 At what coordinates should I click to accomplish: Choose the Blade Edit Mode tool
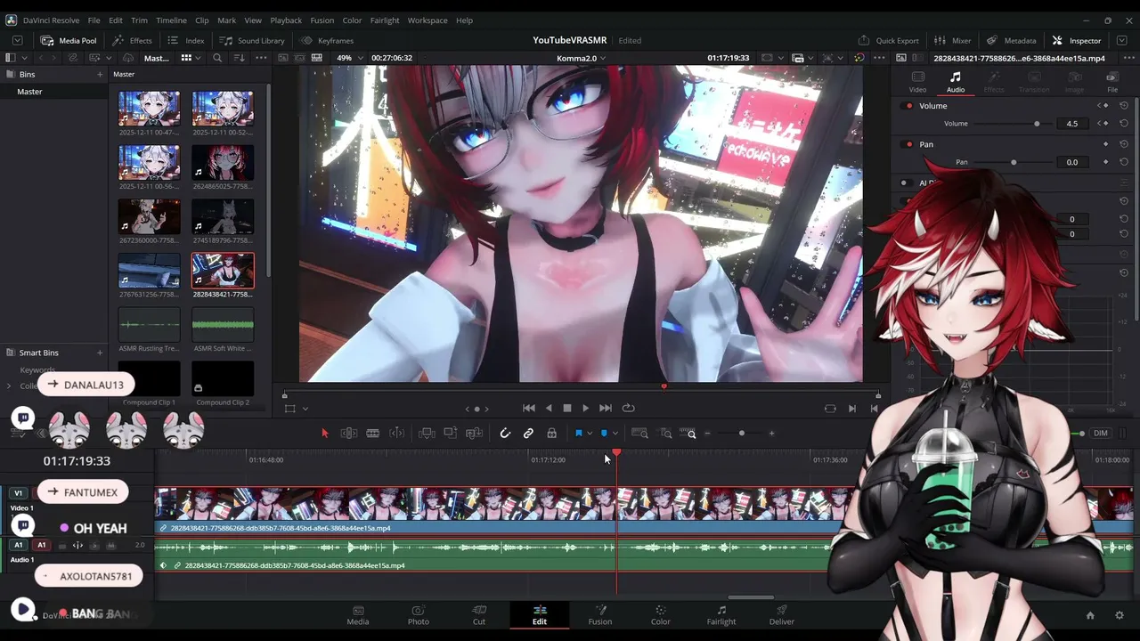click(373, 434)
